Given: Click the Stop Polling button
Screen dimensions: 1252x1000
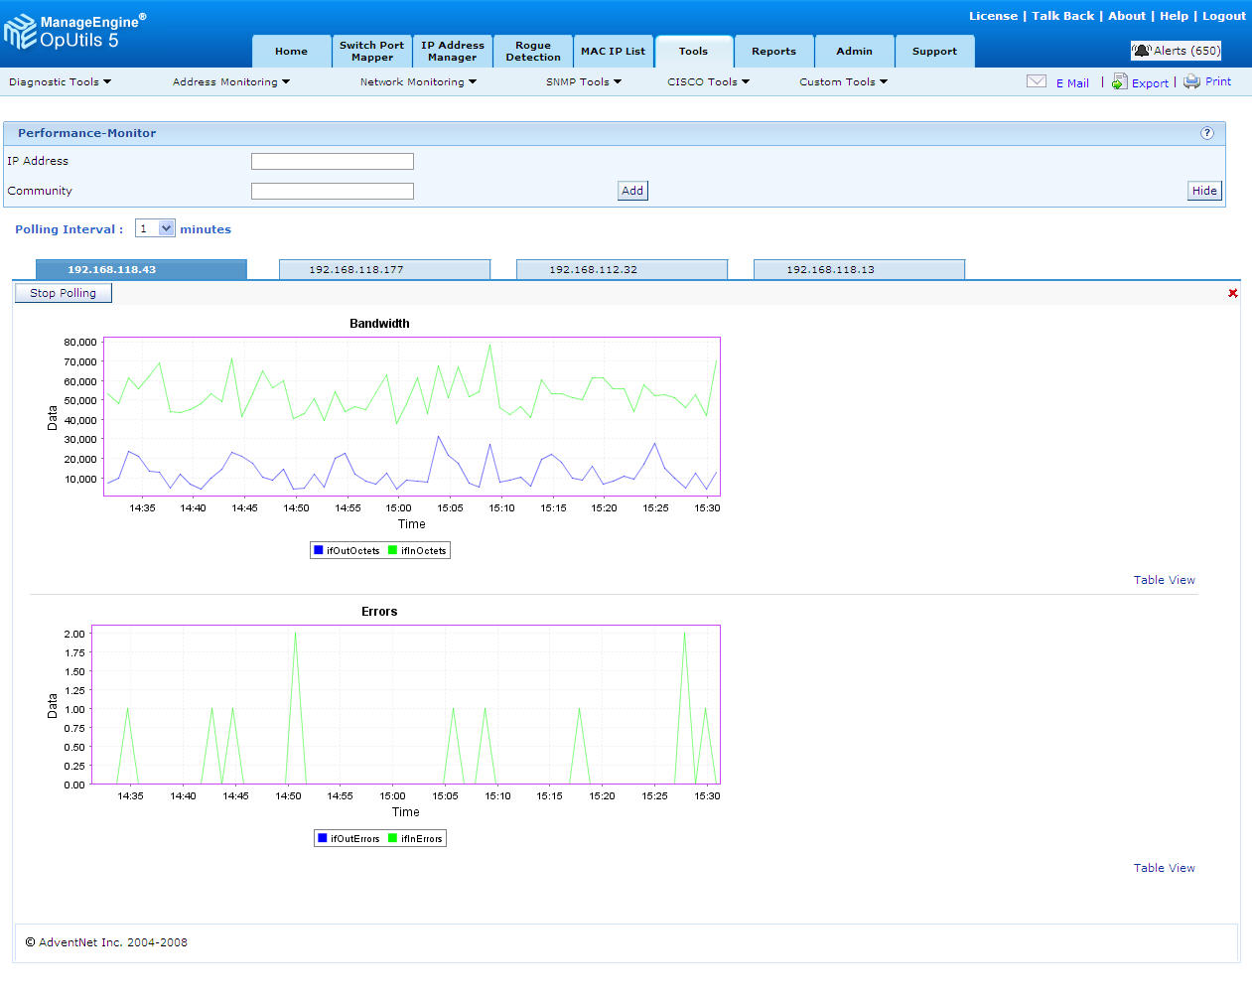Looking at the screenshot, I should point(63,292).
